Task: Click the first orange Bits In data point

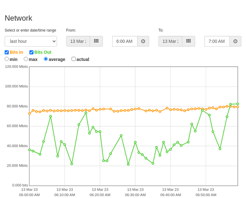Action: coord(30,113)
